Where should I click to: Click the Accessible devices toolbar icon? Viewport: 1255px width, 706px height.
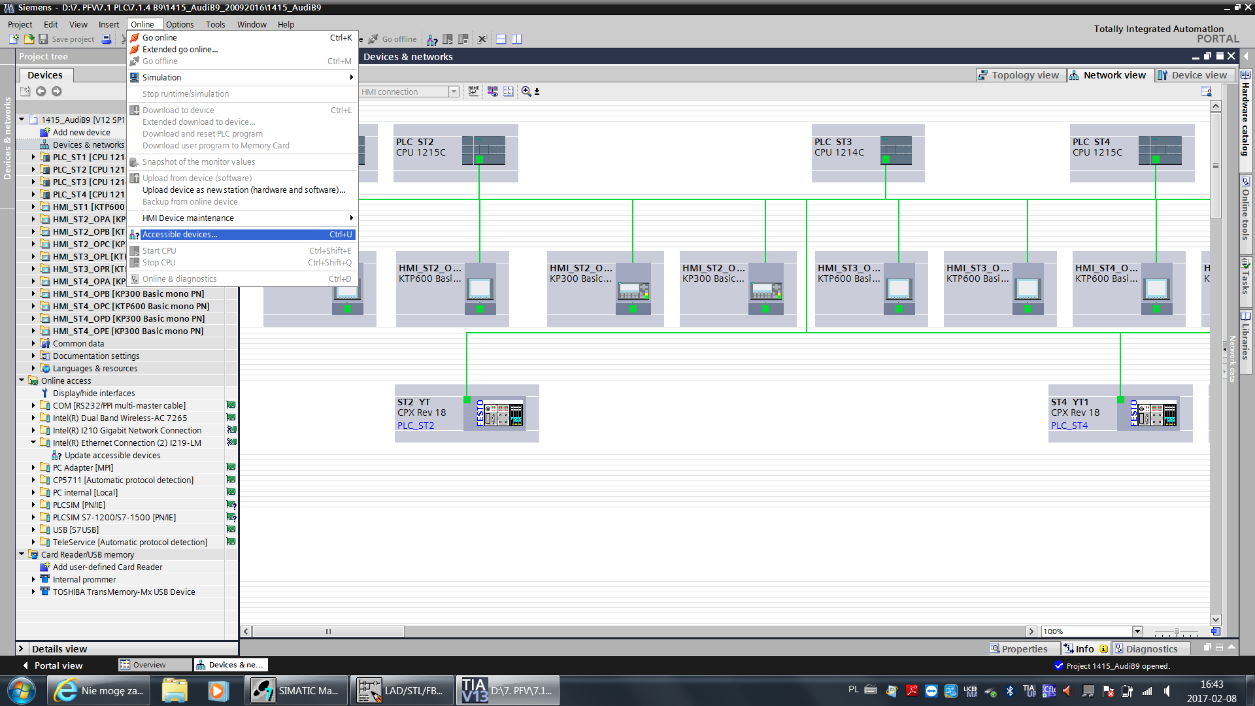click(x=432, y=39)
